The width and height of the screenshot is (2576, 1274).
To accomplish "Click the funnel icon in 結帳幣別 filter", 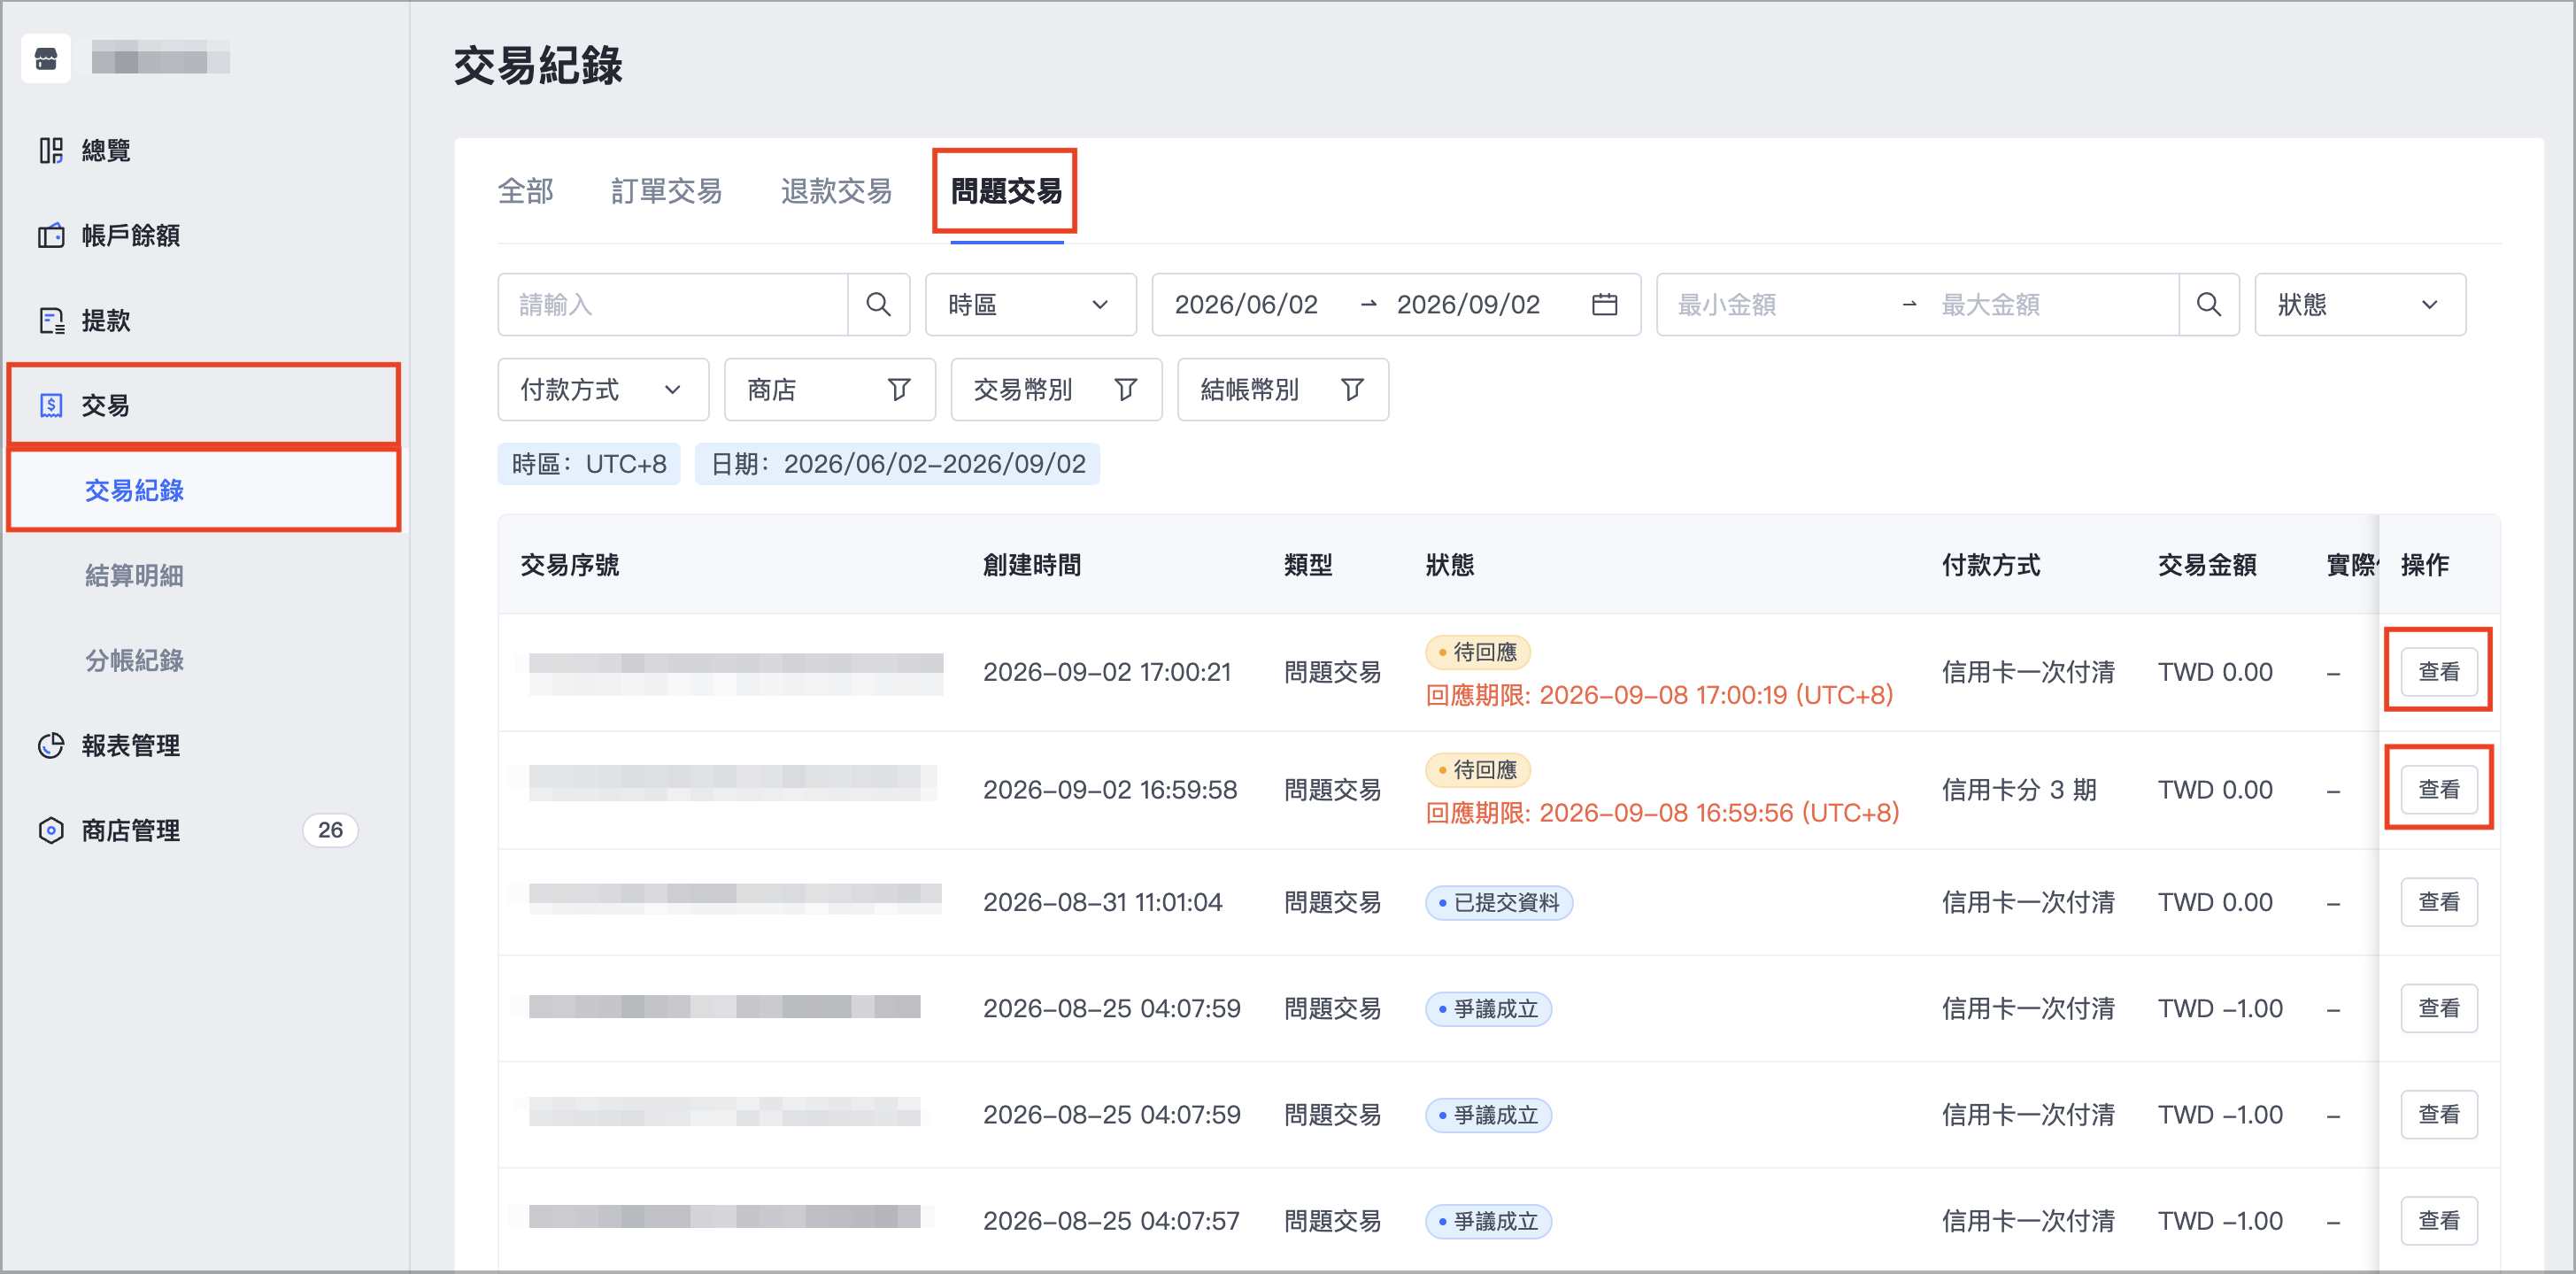I will (1352, 389).
